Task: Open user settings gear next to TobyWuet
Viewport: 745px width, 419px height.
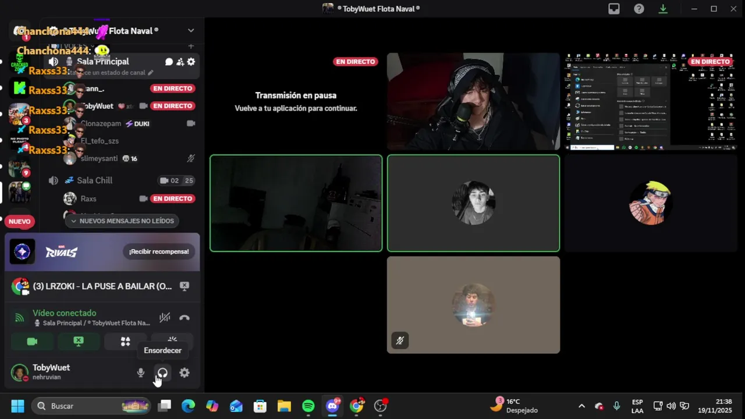Action: point(185,373)
